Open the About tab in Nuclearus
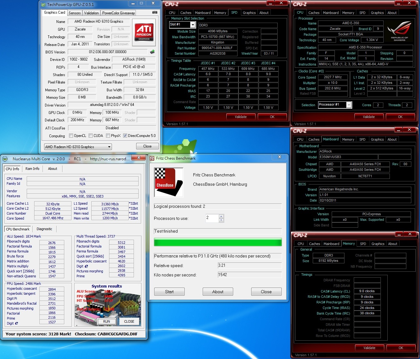 pyautogui.click(x=53, y=169)
